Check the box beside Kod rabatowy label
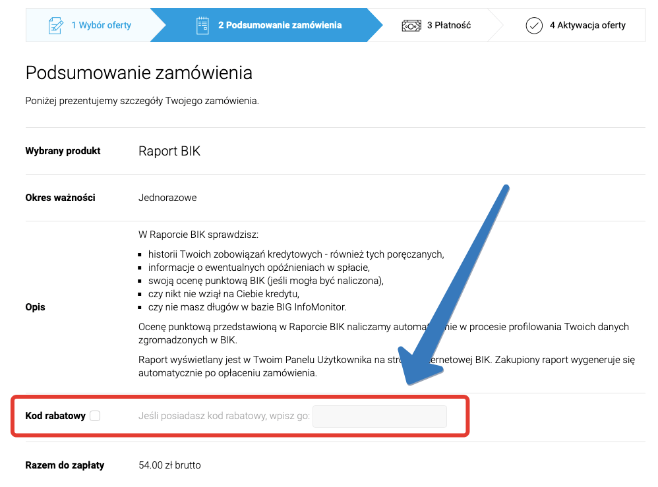 coord(95,416)
